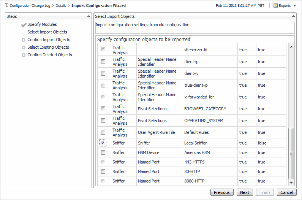
Task: Uncheck the Local Sniffer checkbox
Action: point(103,143)
